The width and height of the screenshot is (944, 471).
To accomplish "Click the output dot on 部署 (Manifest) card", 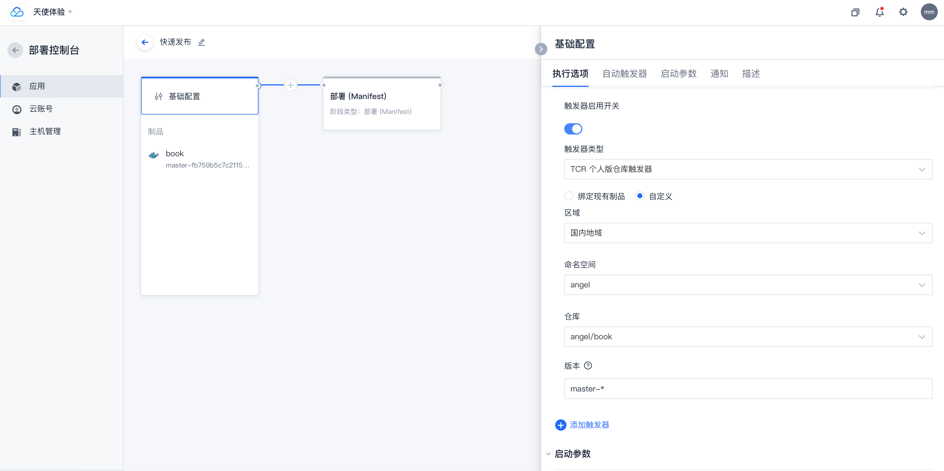I will 440,85.
